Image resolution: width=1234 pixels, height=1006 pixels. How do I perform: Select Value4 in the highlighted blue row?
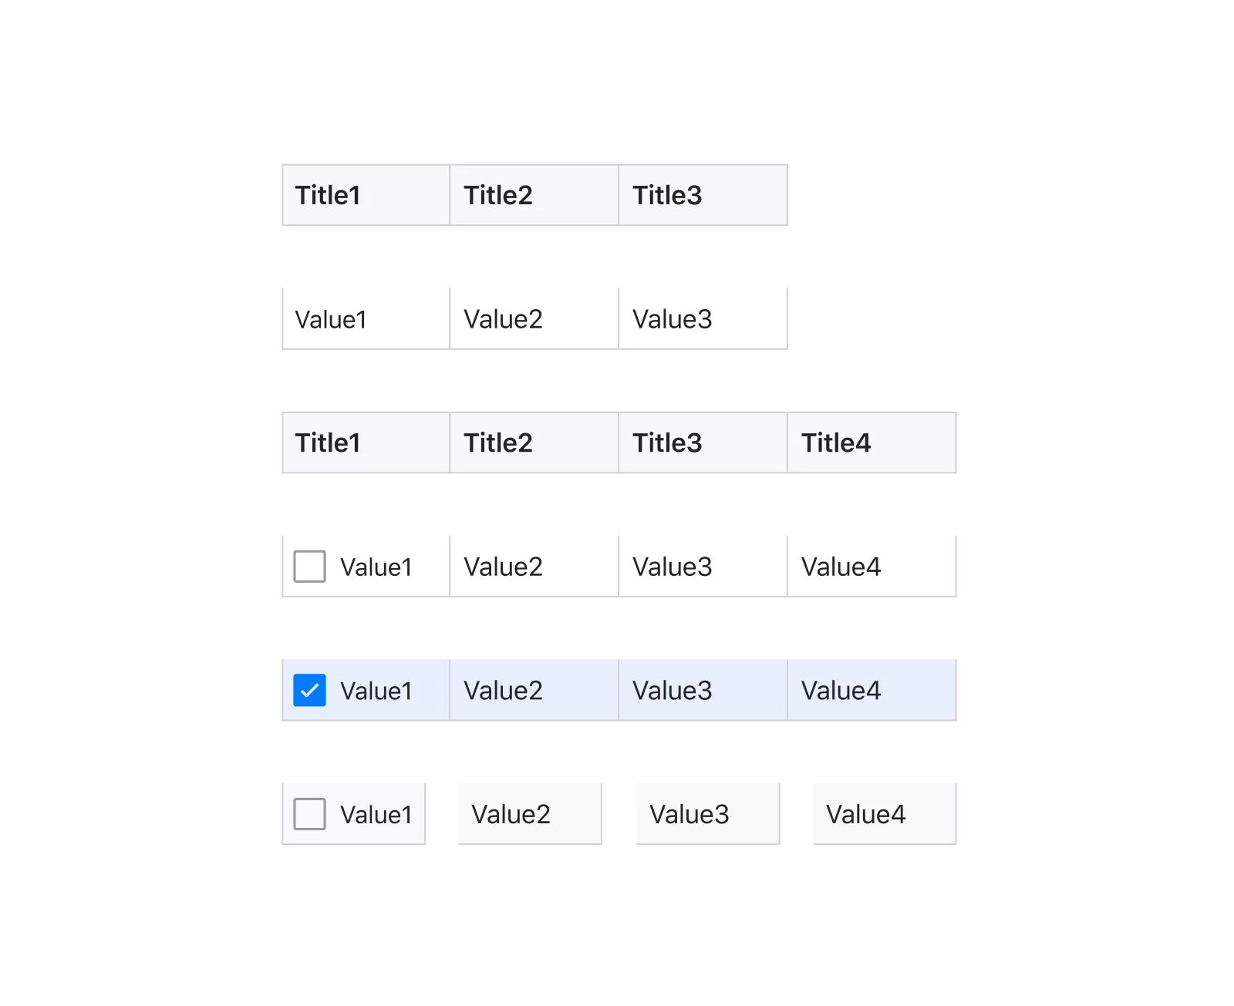pos(872,690)
